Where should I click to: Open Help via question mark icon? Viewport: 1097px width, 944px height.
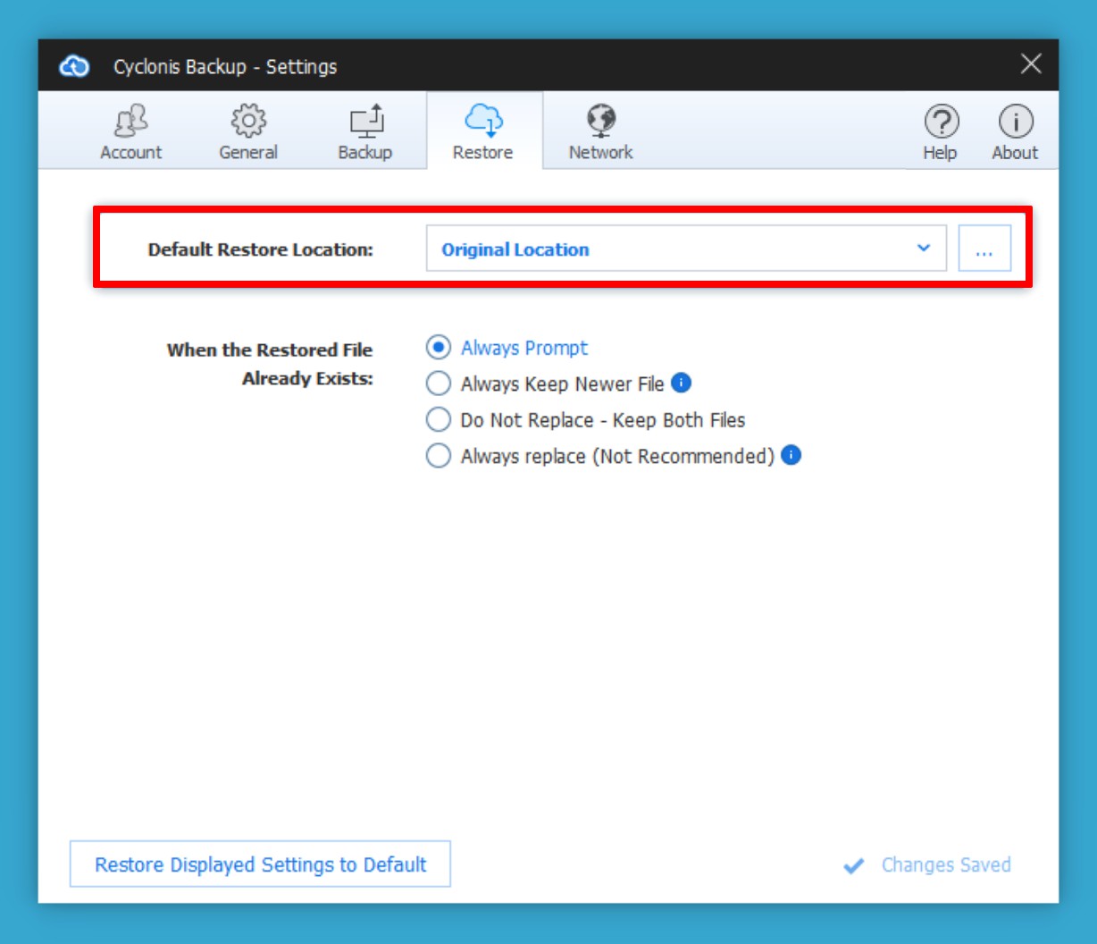click(x=941, y=122)
